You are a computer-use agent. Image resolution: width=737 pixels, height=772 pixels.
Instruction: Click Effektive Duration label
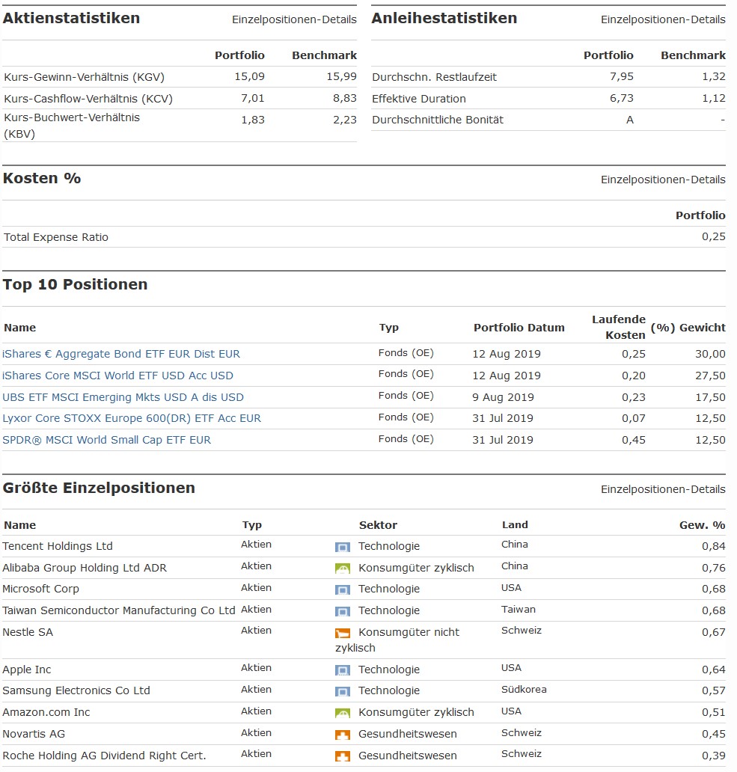point(418,99)
